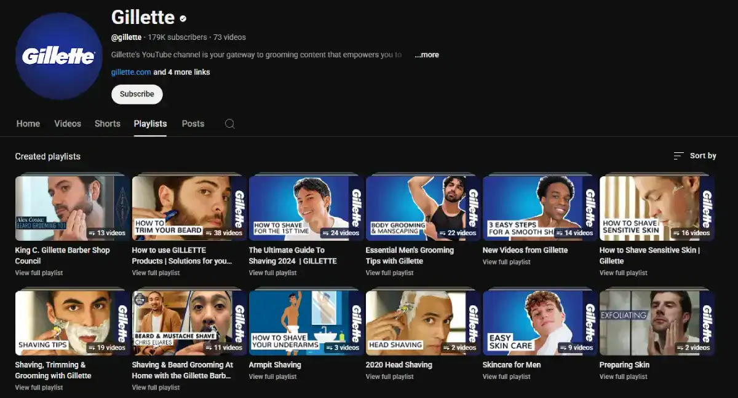Viewport: 738px width, 398px height.
Task: View full playlist under King C. Gillette Barber Shop
Action: point(39,273)
